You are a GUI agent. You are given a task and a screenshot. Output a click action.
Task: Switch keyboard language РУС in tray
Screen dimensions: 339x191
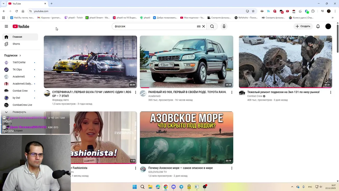click(x=310, y=187)
